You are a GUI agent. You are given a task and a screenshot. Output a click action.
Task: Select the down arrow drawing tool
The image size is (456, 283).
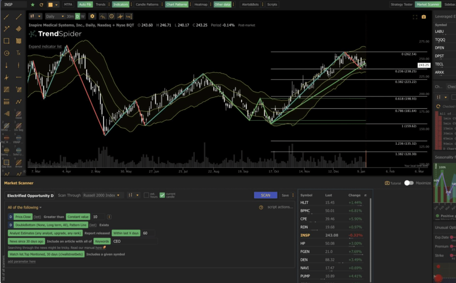6,66
